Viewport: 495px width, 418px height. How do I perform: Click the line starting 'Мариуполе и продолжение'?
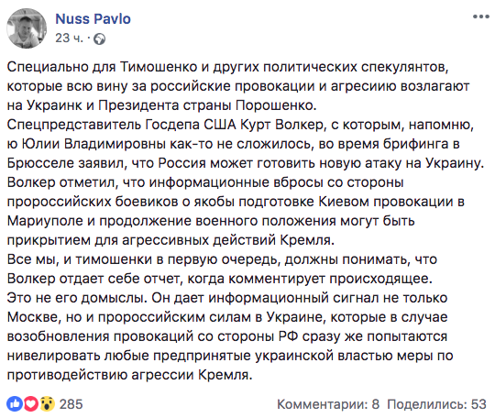click(x=211, y=221)
